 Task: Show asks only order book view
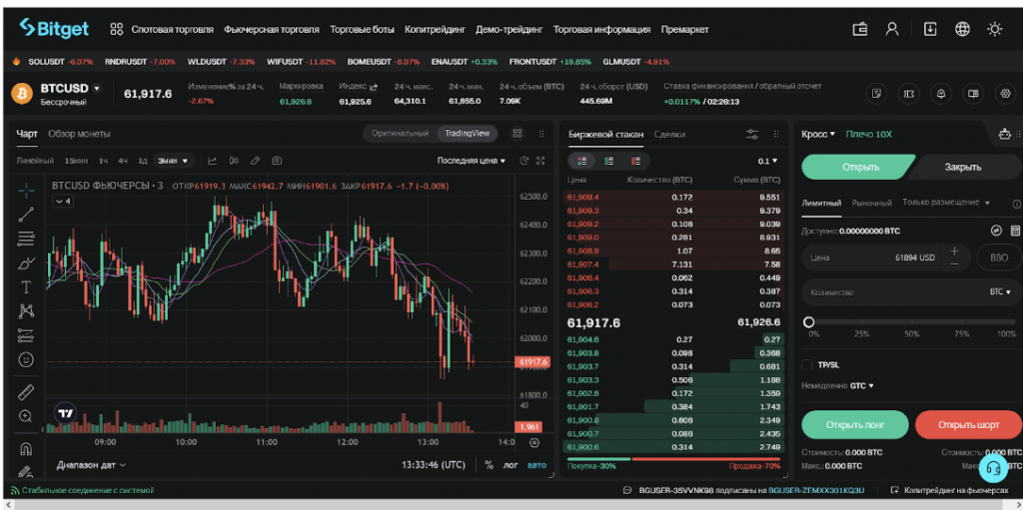pyautogui.click(x=635, y=161)
